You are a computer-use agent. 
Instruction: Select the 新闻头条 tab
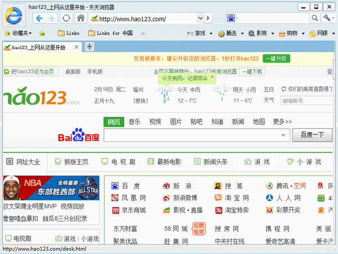point(211,162)
